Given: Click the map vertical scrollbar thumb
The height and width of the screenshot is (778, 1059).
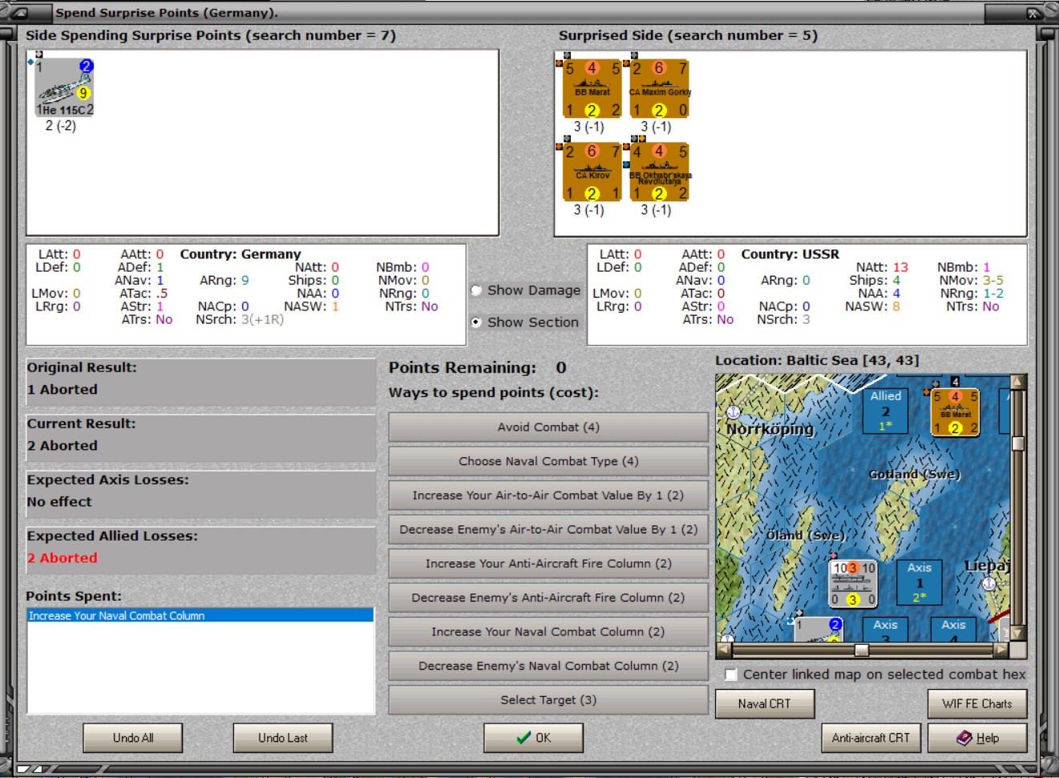Looking at the screenshot, I should (1018, 444).
